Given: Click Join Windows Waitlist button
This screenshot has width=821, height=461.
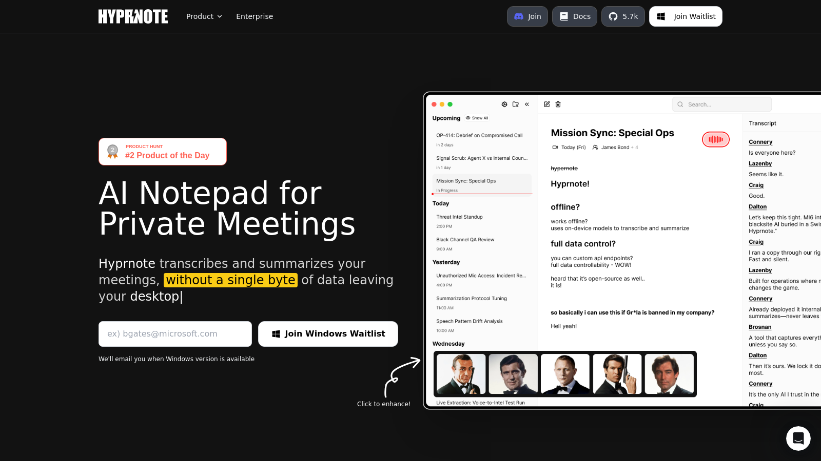Looking at the screenshot, I should (328, 333).
